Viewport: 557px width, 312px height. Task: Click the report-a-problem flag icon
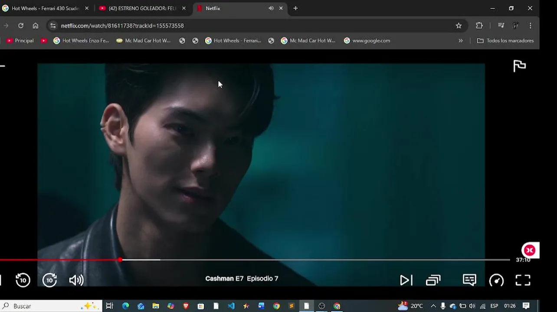519,66
